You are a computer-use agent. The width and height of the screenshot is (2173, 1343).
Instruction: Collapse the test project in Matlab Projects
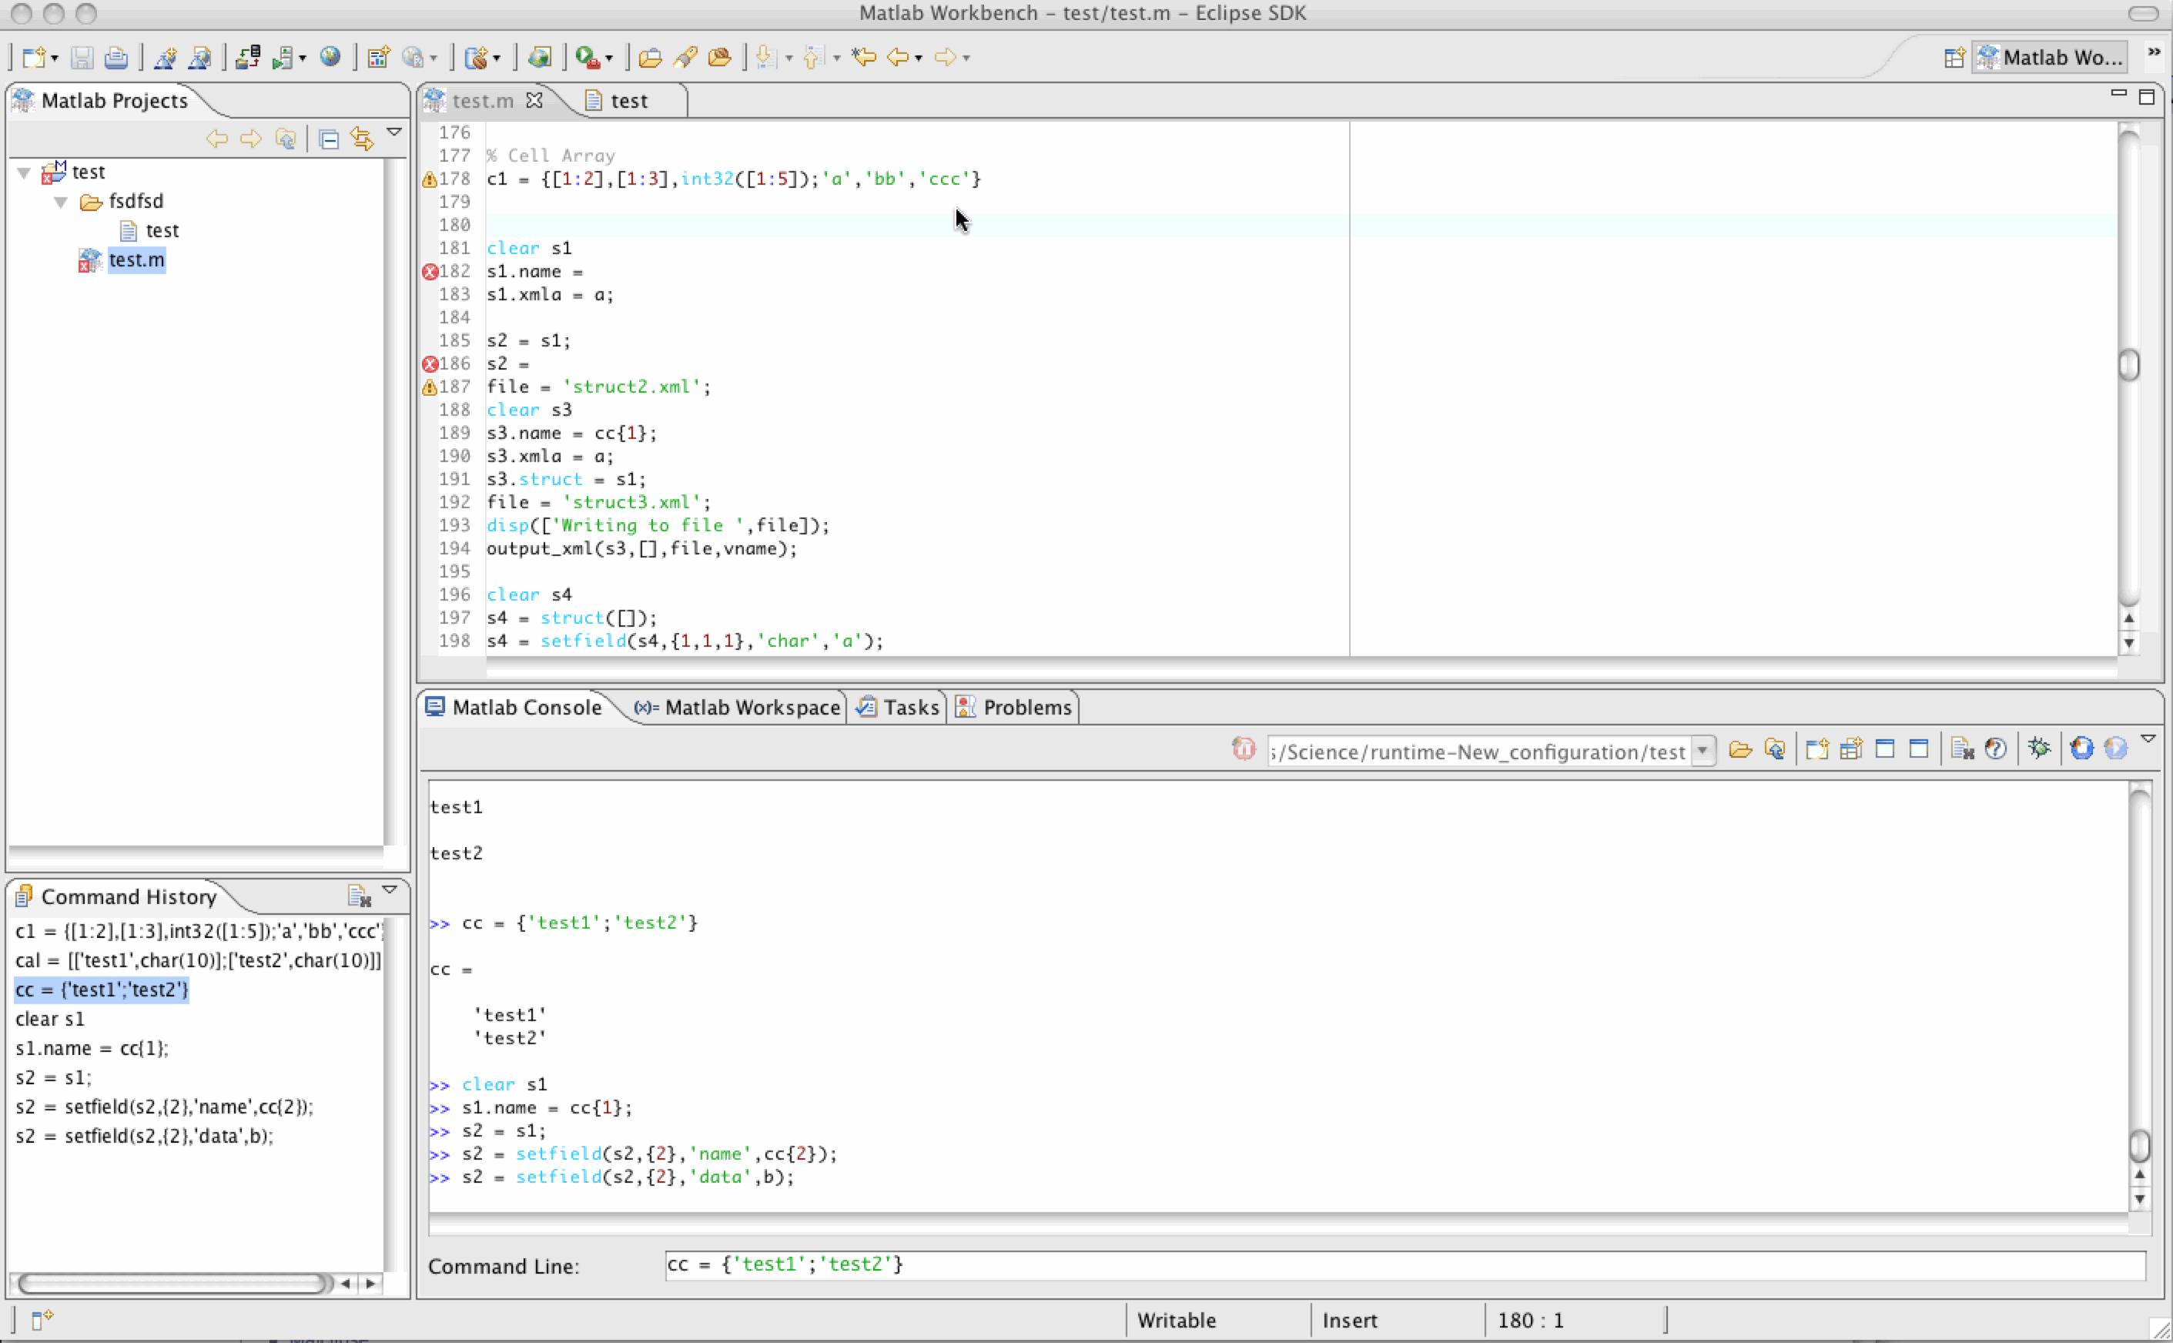click(24, 172)
